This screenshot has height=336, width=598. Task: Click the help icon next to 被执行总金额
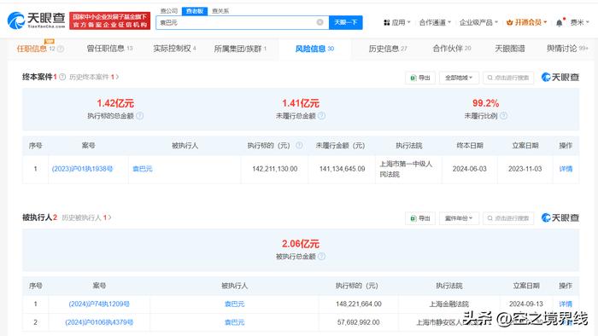(321, 257)
